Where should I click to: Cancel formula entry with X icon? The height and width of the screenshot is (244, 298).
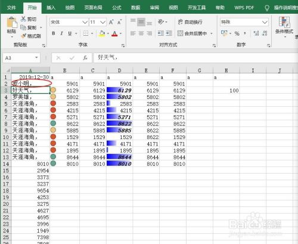(58, 58)
